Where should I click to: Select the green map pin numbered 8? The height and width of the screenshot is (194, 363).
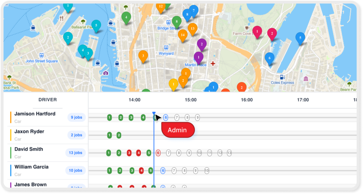[x=177, y=22]
